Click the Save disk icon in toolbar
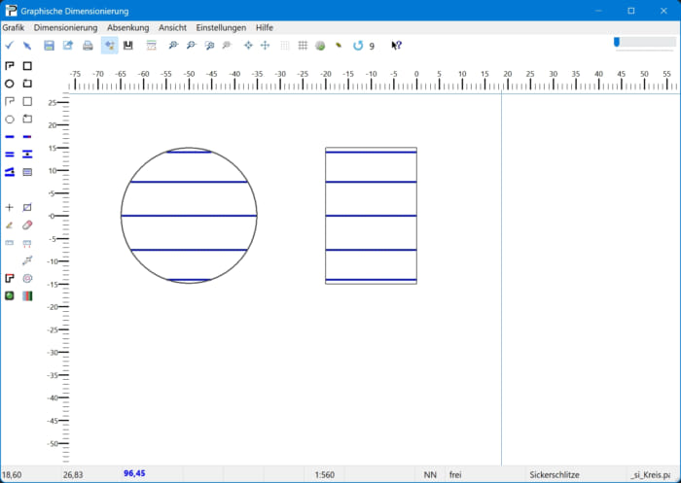 (x=49, y=46)
